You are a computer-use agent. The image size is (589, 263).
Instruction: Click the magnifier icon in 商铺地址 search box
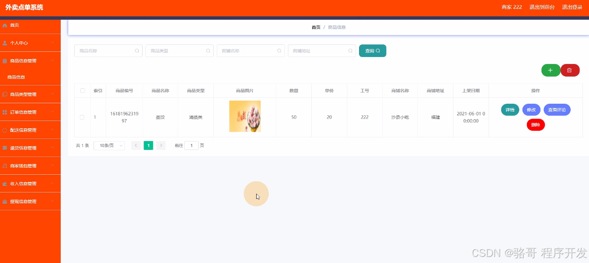351,51
